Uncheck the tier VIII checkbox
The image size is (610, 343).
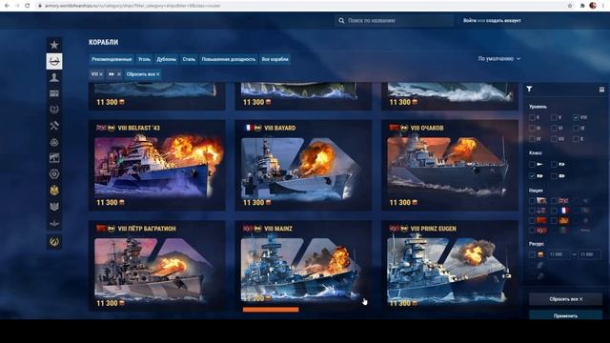[x=576, y=117]
